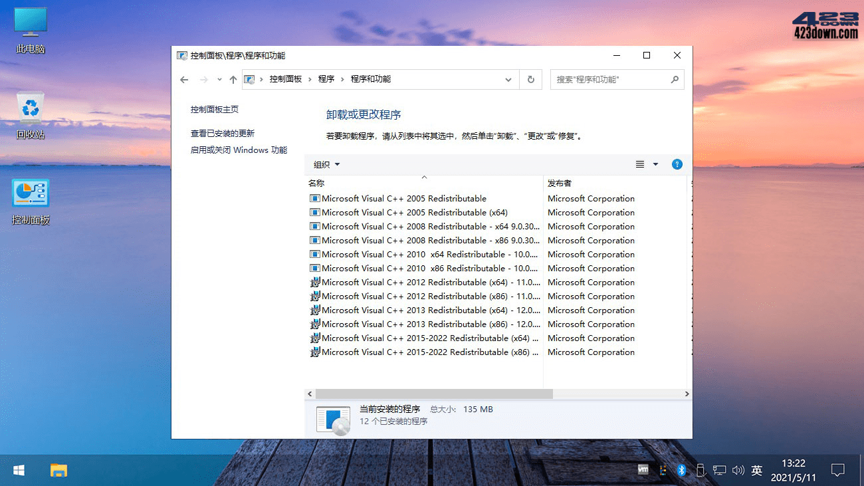Navigate to 控制面板 in the breadcrumb
The height and width of the screenshot is (486, 864).
(286, 79)
